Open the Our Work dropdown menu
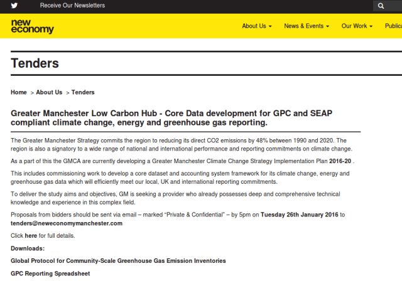This screenshot has height=281, width=402. point(357,26)
